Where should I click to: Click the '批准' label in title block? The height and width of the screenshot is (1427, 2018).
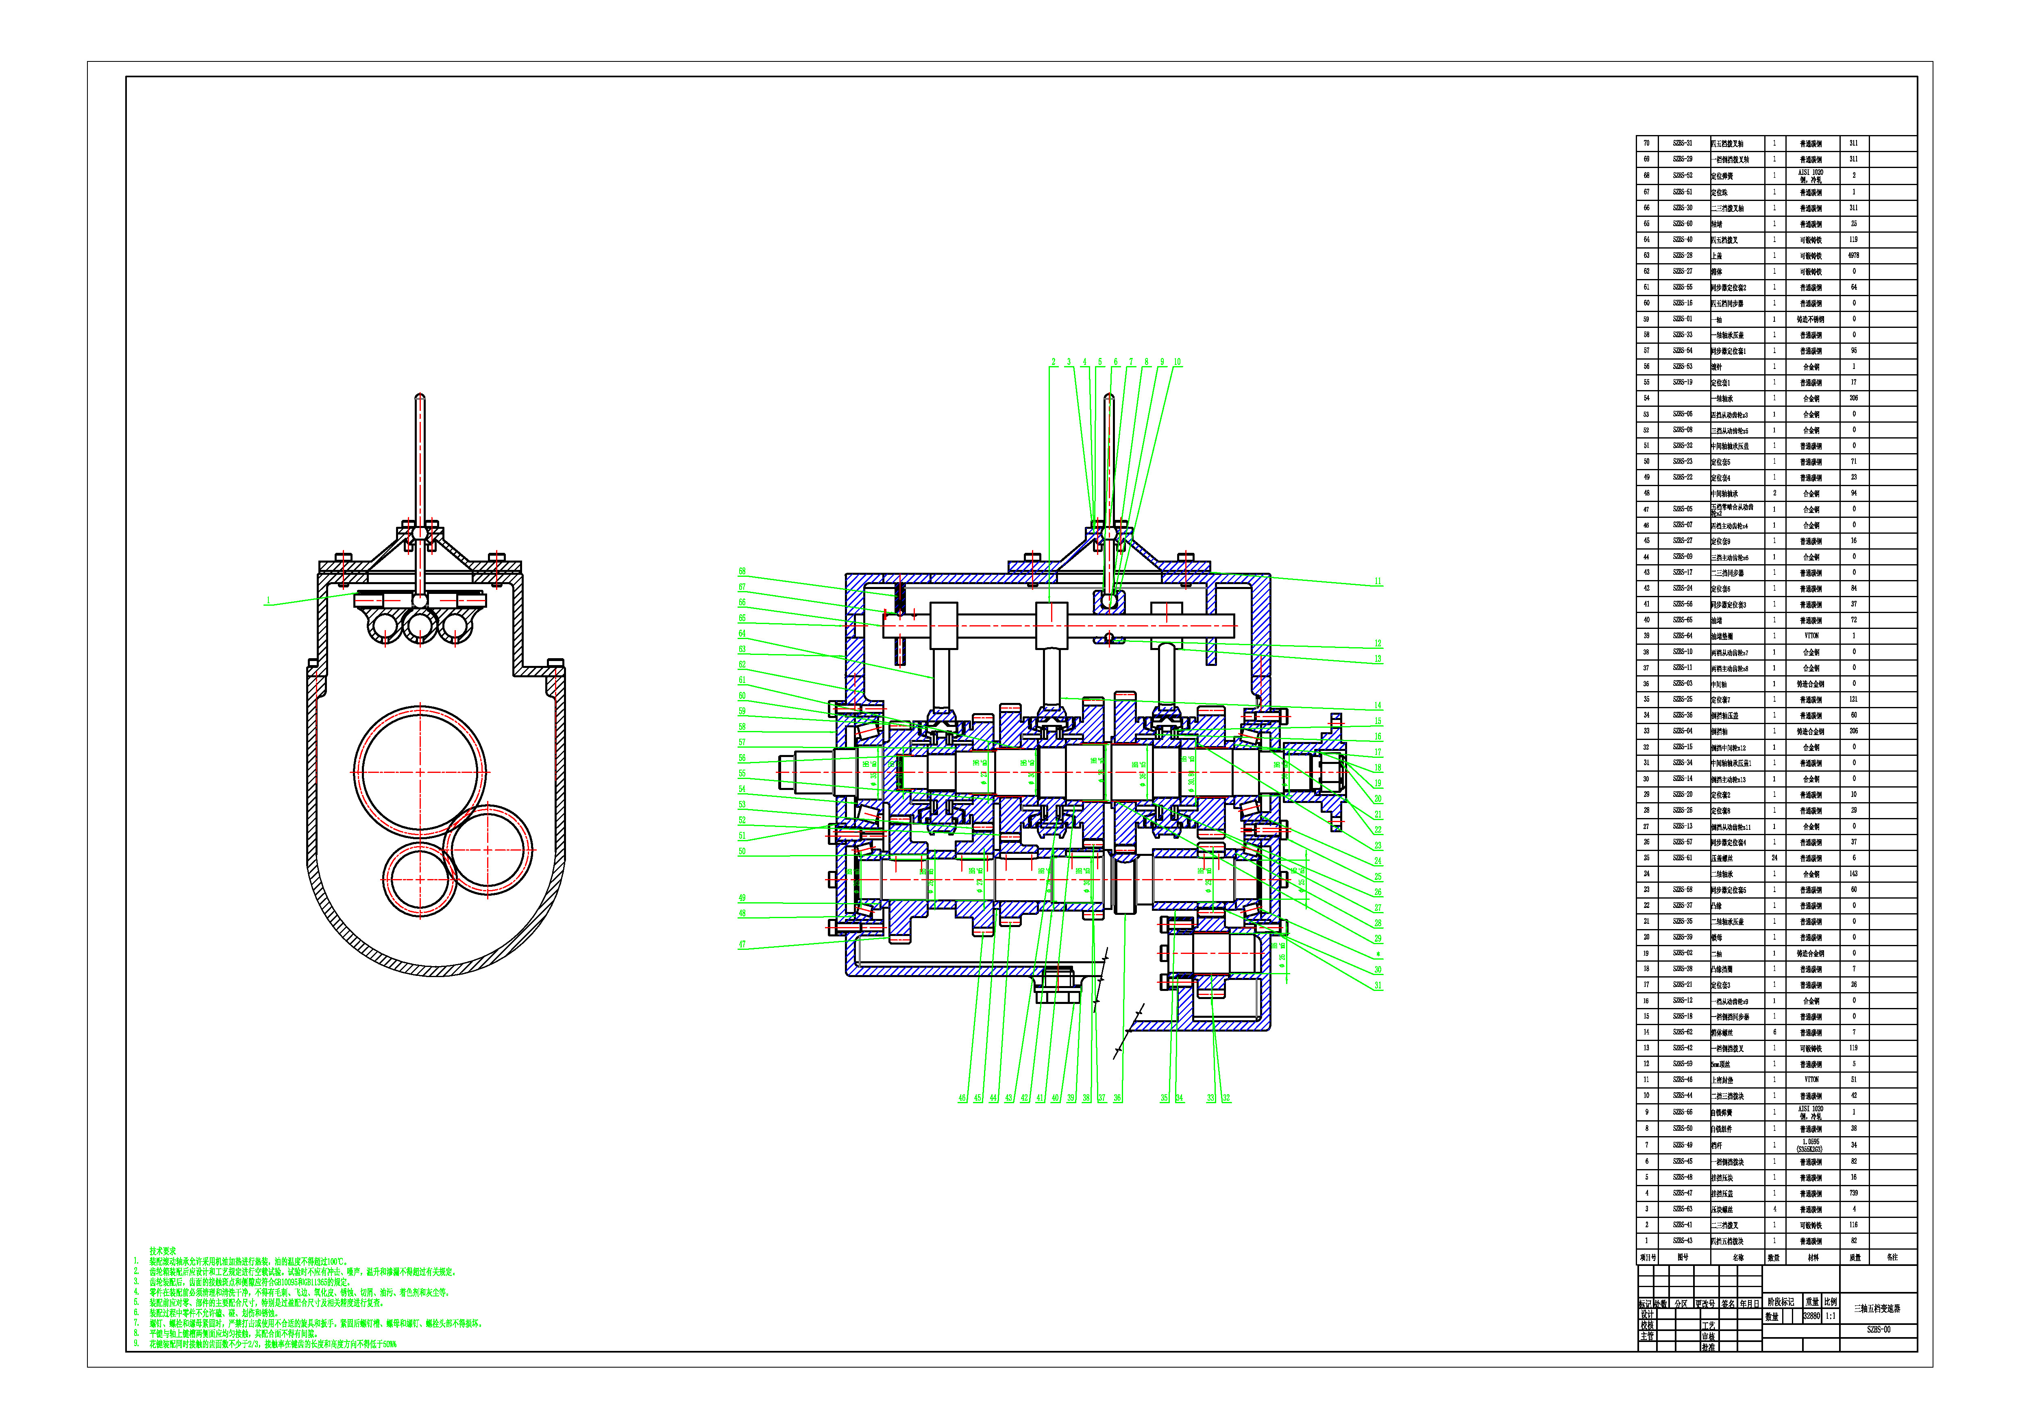[1708, 1347]
